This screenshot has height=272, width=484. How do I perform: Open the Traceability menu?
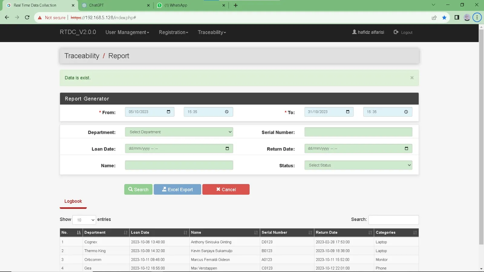pos(211,32)
